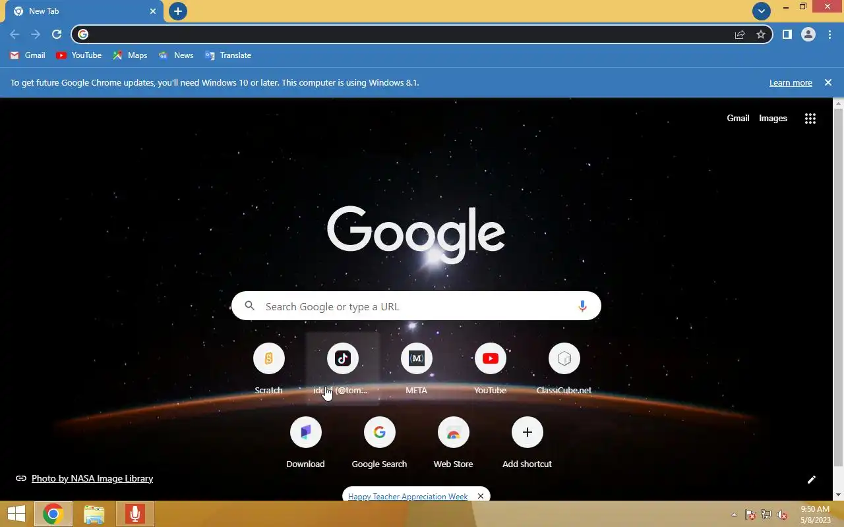The image size is (844, 527).
Task: Click Learn more in update infobar
Action: pos(791,82)
